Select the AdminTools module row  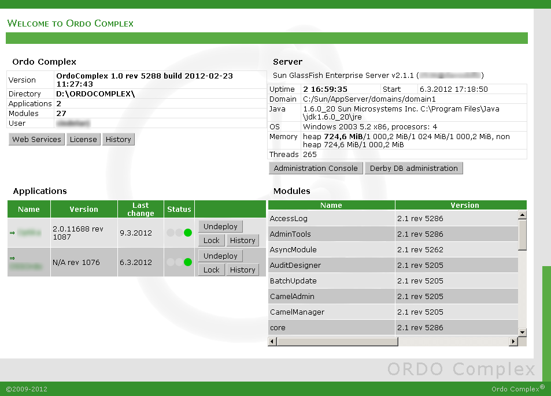(393, 234)
